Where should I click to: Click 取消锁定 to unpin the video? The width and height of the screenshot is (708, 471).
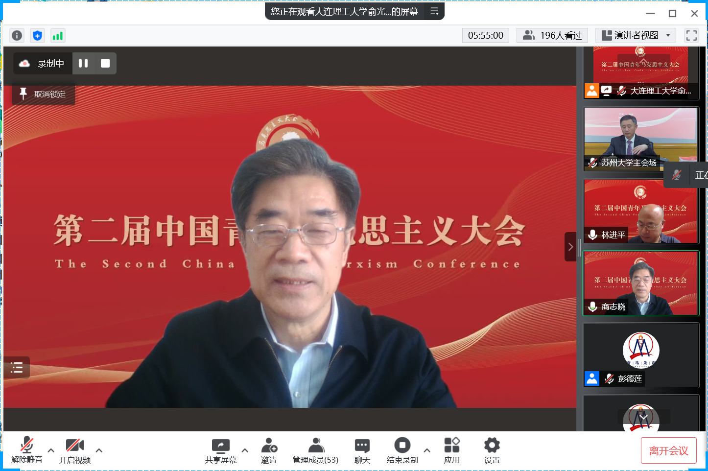click(x=44, y=94)
